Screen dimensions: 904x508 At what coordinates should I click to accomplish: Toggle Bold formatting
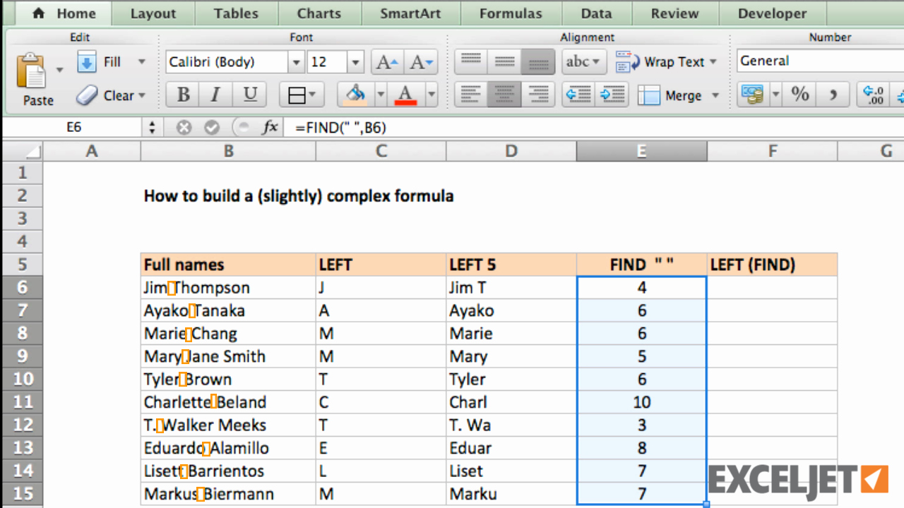(x=182, y=95)
